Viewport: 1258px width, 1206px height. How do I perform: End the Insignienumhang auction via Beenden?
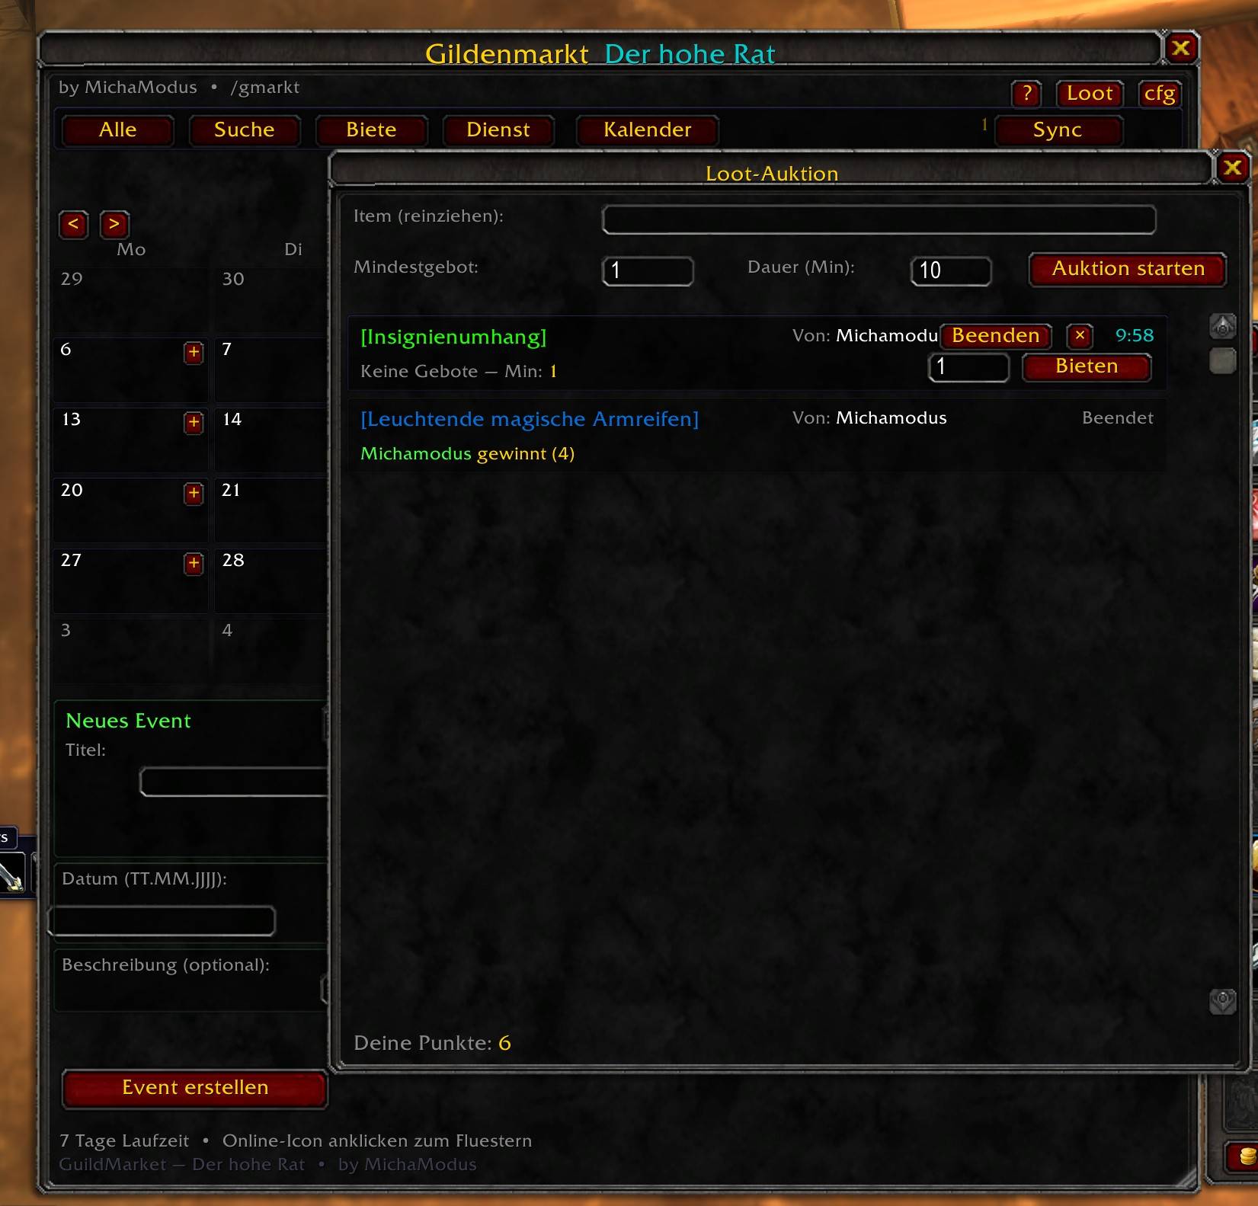(x=996, y=336)
